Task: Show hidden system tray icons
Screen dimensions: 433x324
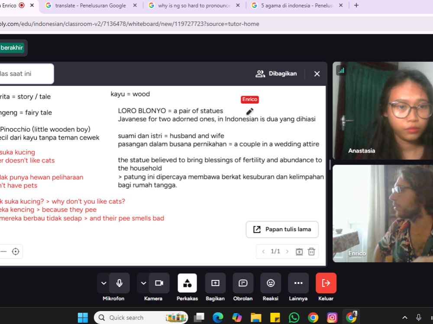Action: (x=405, y=318)
